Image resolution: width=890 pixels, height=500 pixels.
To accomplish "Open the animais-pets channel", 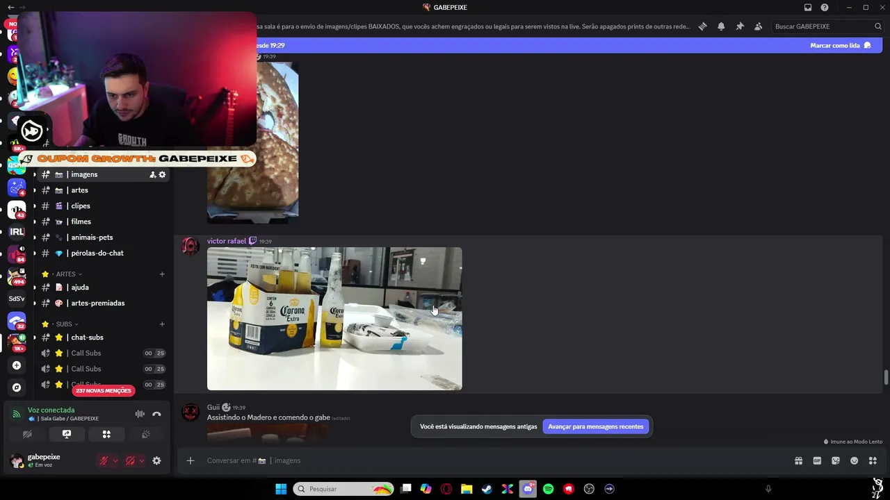I will [x=103, y=237].
